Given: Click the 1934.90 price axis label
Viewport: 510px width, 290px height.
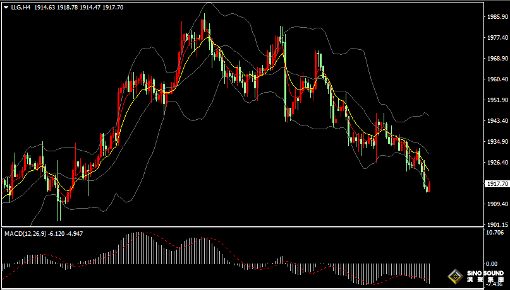Looking at the screenshot, I should coord(496,142).
